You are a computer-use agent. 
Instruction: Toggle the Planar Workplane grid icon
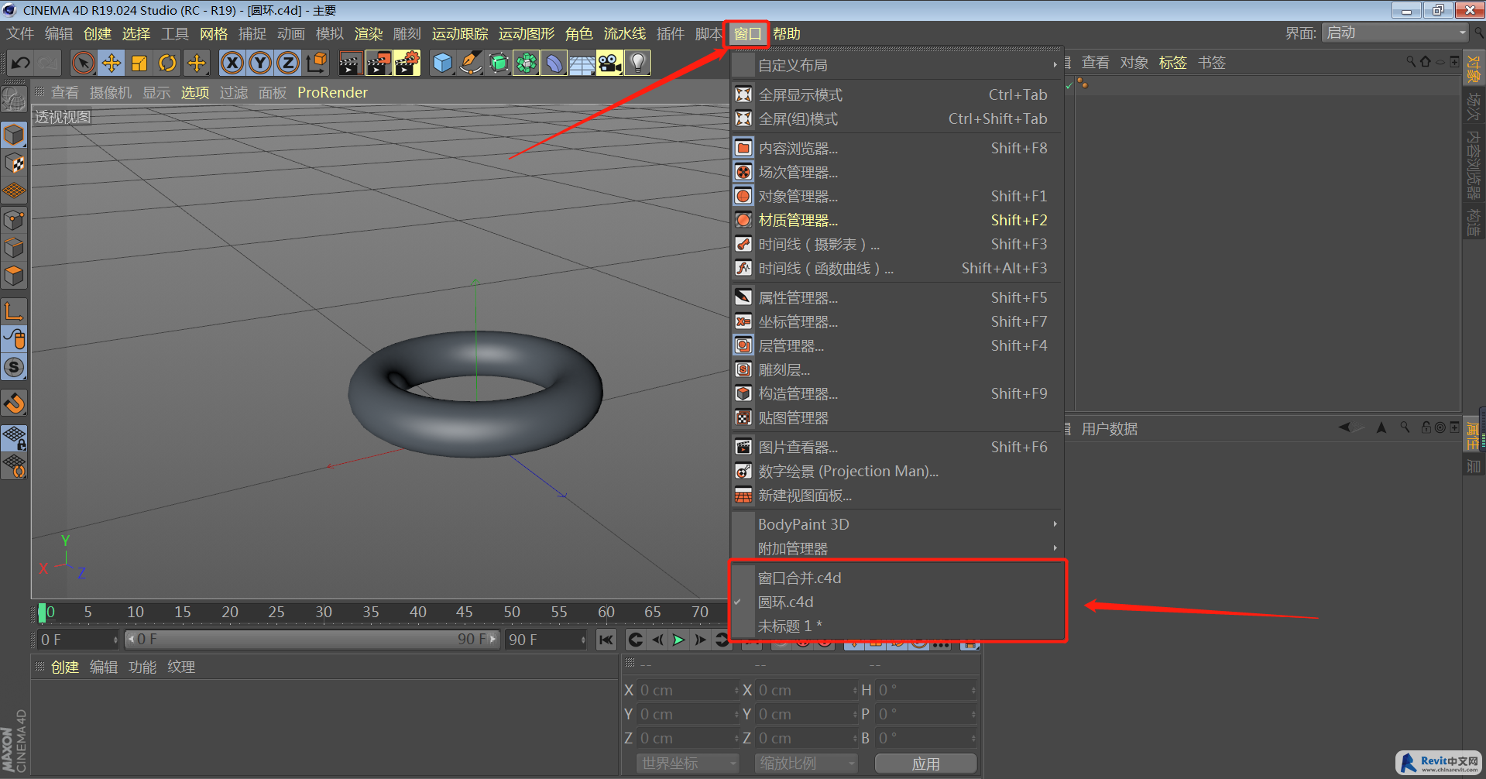[x=14, y=466]
